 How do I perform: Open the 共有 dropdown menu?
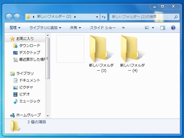(75, 28)
